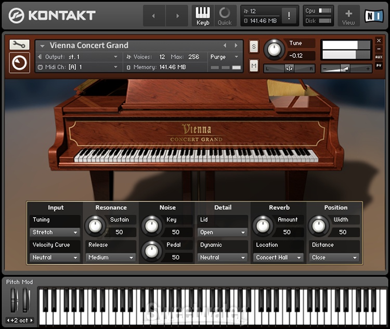Click the instrument volume slider
The height and width of the screenshot is (329, 390).
(346, 69)
